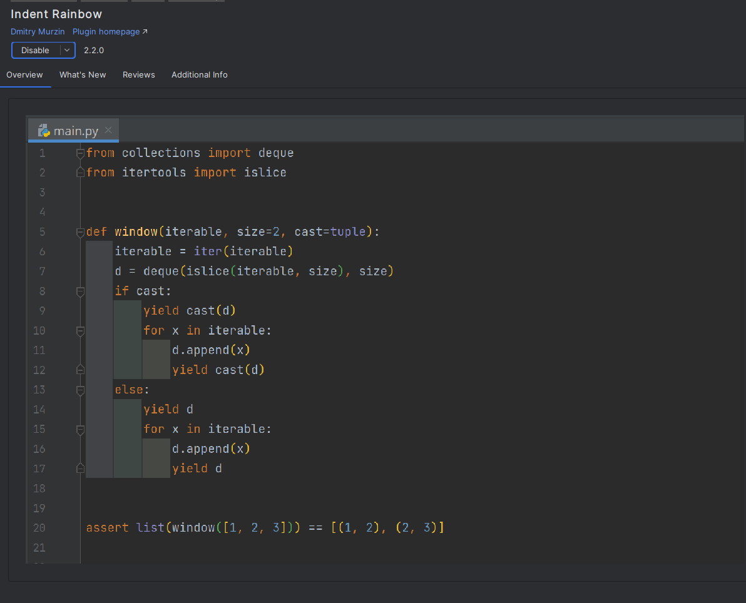Click the Python file icon on main.py tab
Image resolution: width=746 pixels, height=603 pixels.
44,130
